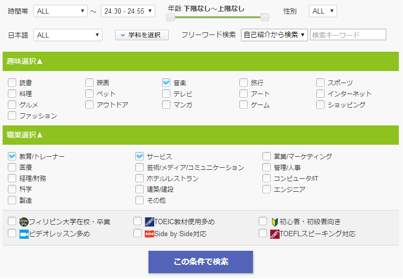This screenshot has height=279, width=403.
Task: Collapse the 職業選択 section header
Action: [25, 135]
